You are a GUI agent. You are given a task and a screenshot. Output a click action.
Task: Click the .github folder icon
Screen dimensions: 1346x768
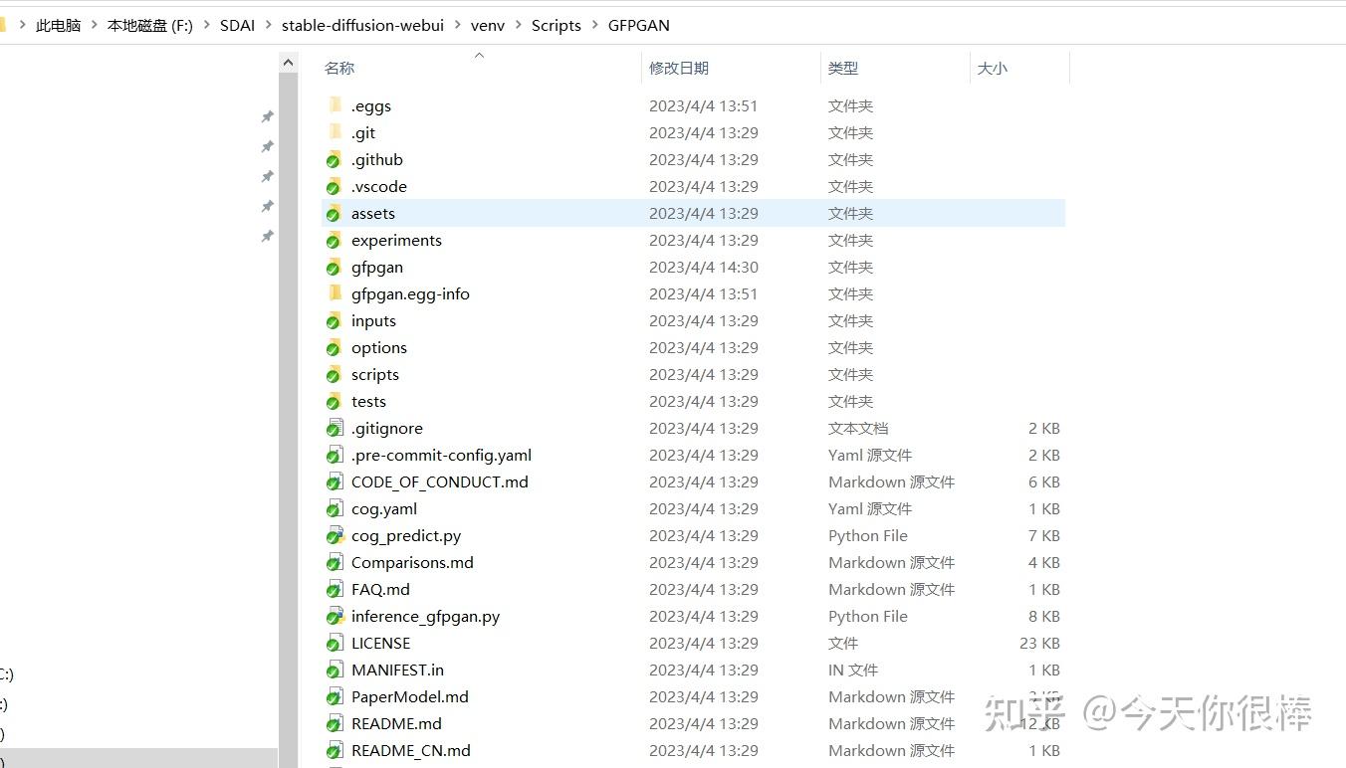coord(335,159)
